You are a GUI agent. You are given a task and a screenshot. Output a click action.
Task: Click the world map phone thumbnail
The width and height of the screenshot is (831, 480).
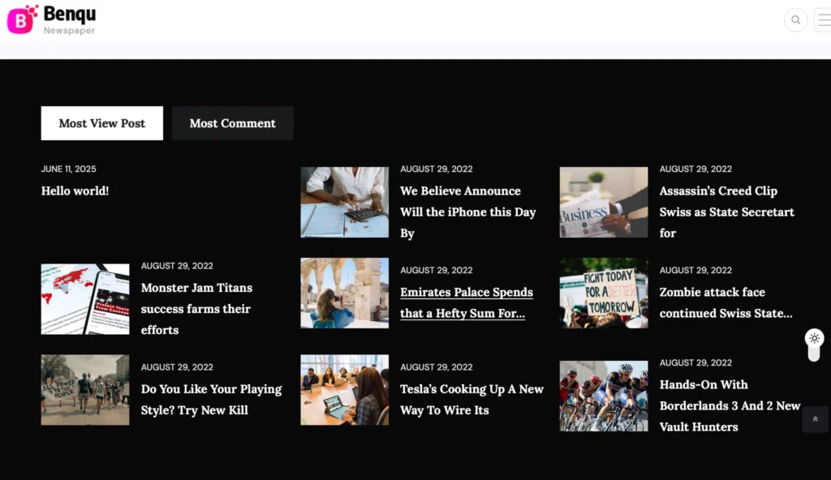(x=85, y=298)
